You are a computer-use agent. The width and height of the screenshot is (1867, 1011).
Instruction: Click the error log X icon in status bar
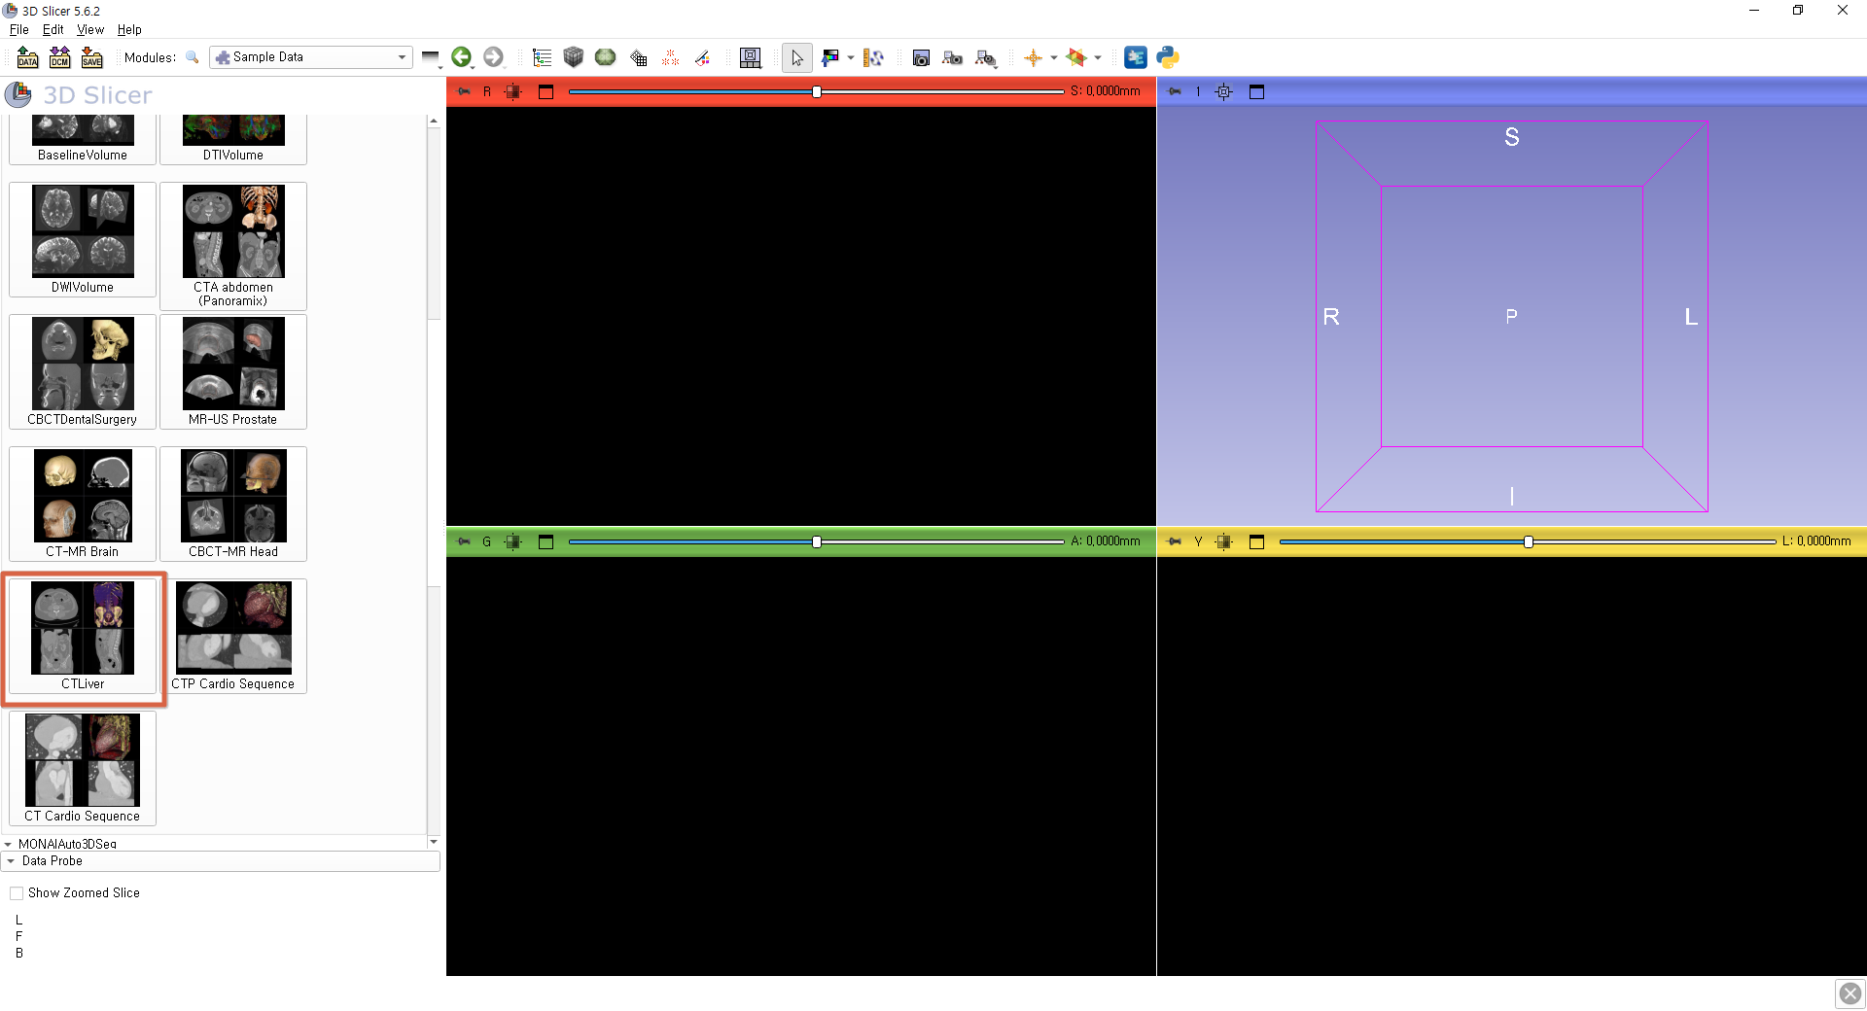(1850, 994)
